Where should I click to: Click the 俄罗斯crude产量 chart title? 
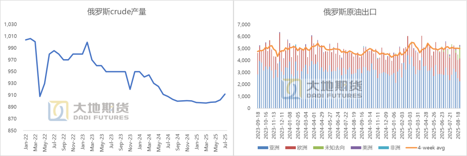117,12
